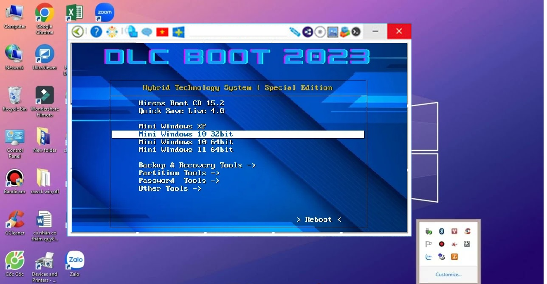547x284 pixels.
Task: Choose Mini Windows 11 64bit
Action: pos(186,150)
